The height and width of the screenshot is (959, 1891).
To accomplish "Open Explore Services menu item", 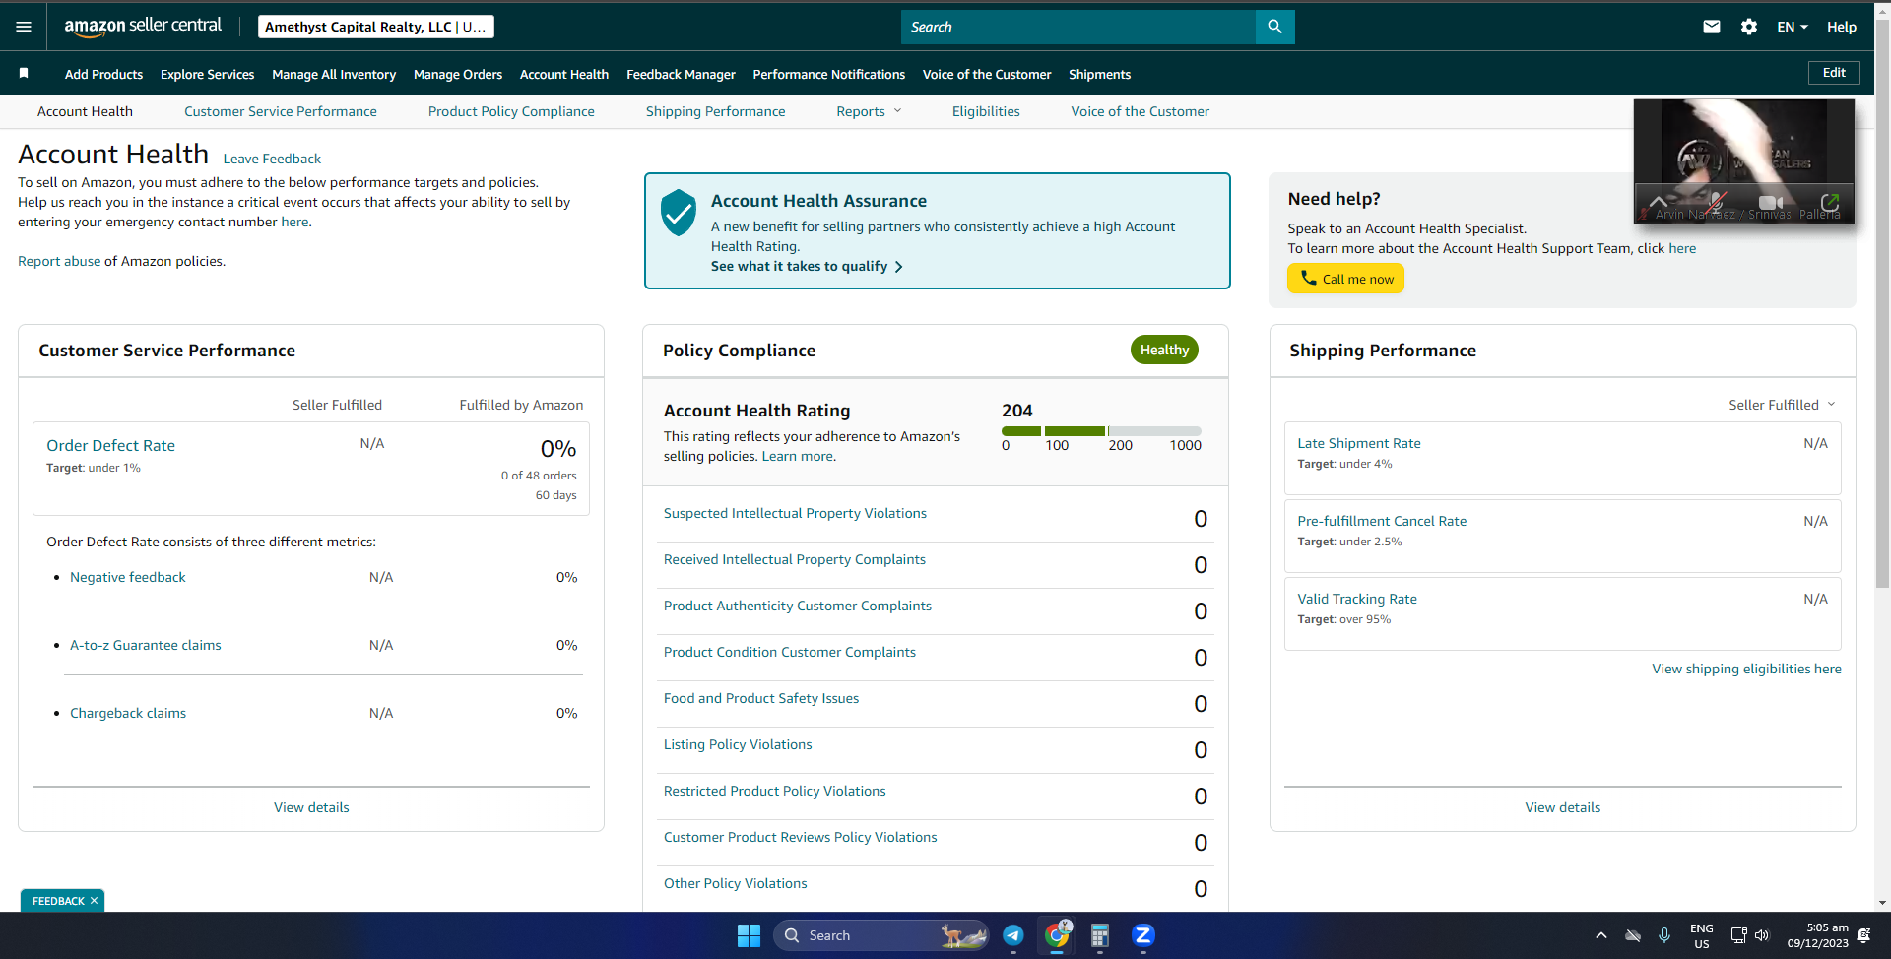I will (x=207, y=74).
